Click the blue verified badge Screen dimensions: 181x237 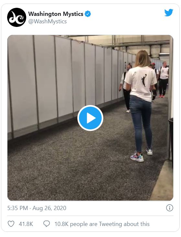point(88,14)
